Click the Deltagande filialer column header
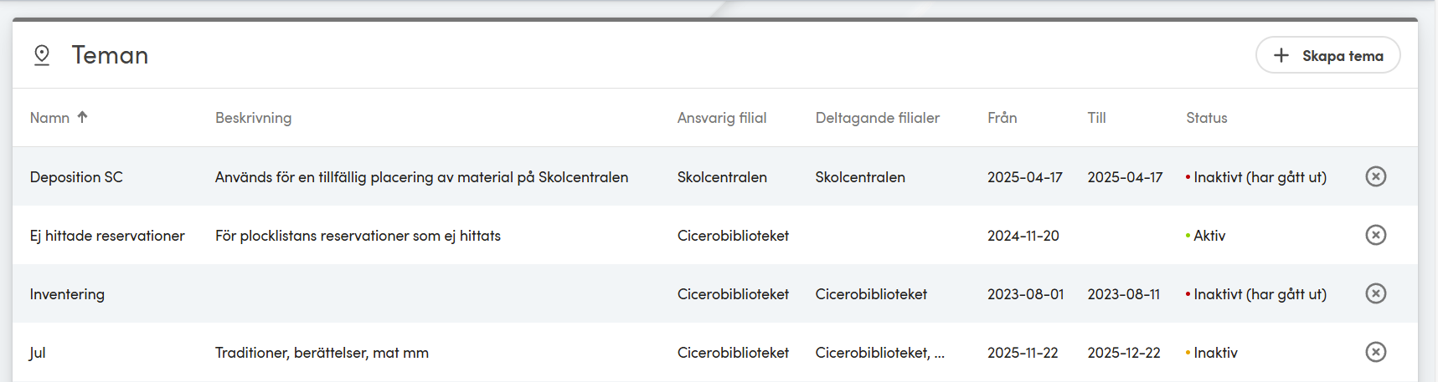This screenshot has width=1438, height=382. tap(878, 118)
